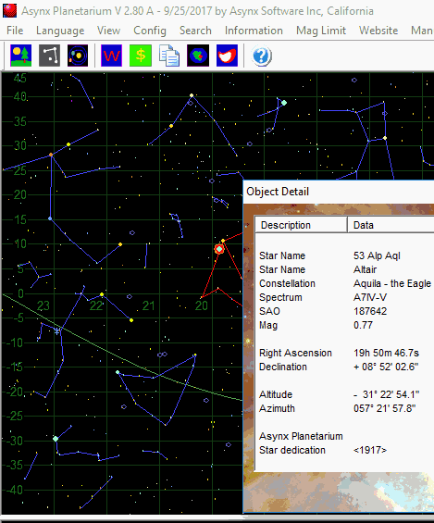Click the 'Star dedication' label
The width and height of the screenshot is (434, 523).
(x=292, y=450)
